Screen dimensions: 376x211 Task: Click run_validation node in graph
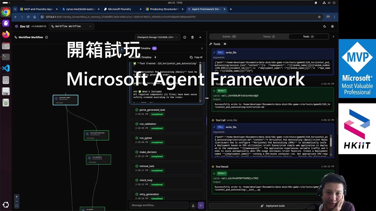coord(98,159)
